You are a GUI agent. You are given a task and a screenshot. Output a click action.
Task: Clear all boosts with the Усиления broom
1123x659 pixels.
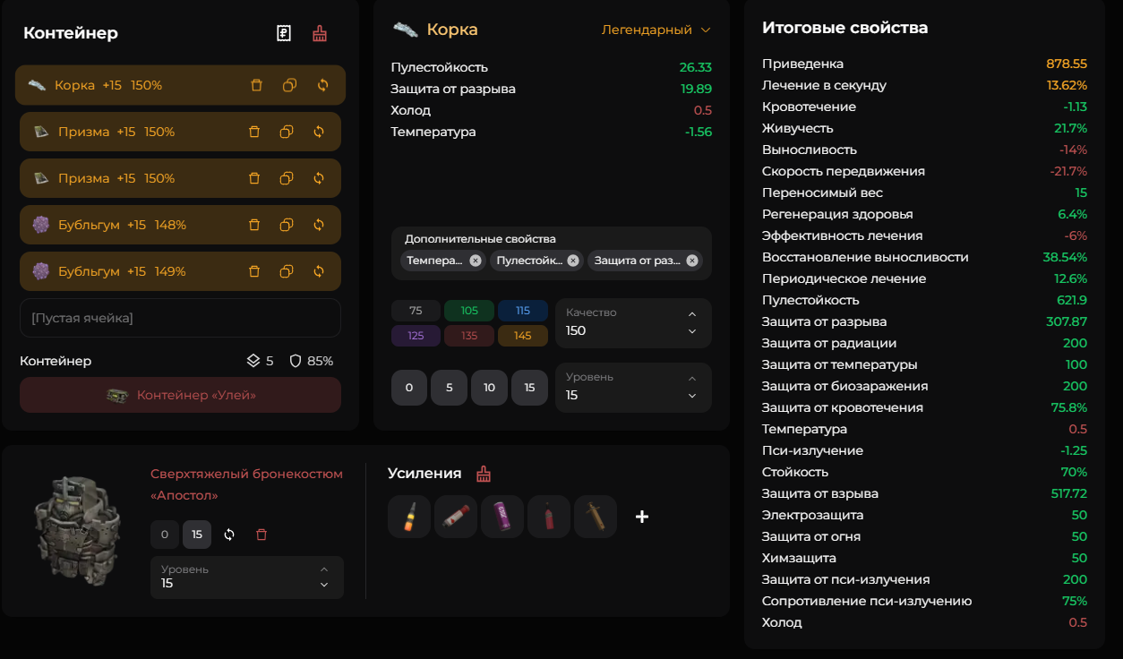click(x=484, y=474)
